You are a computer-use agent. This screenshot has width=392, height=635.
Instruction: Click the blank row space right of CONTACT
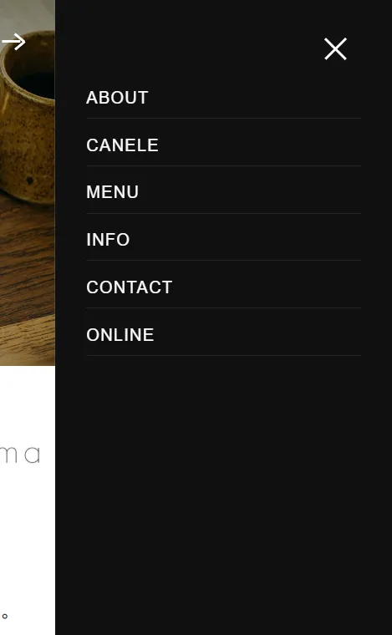click(x=267, y=287)
